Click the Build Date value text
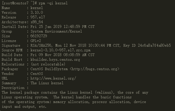 62,55
